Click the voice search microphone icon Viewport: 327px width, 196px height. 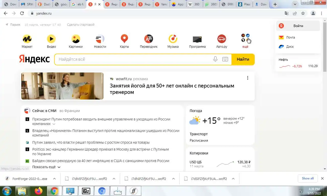click(x=215, y=59)
